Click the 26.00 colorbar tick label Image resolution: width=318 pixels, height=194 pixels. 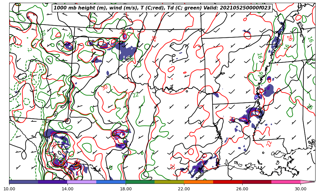242,189
